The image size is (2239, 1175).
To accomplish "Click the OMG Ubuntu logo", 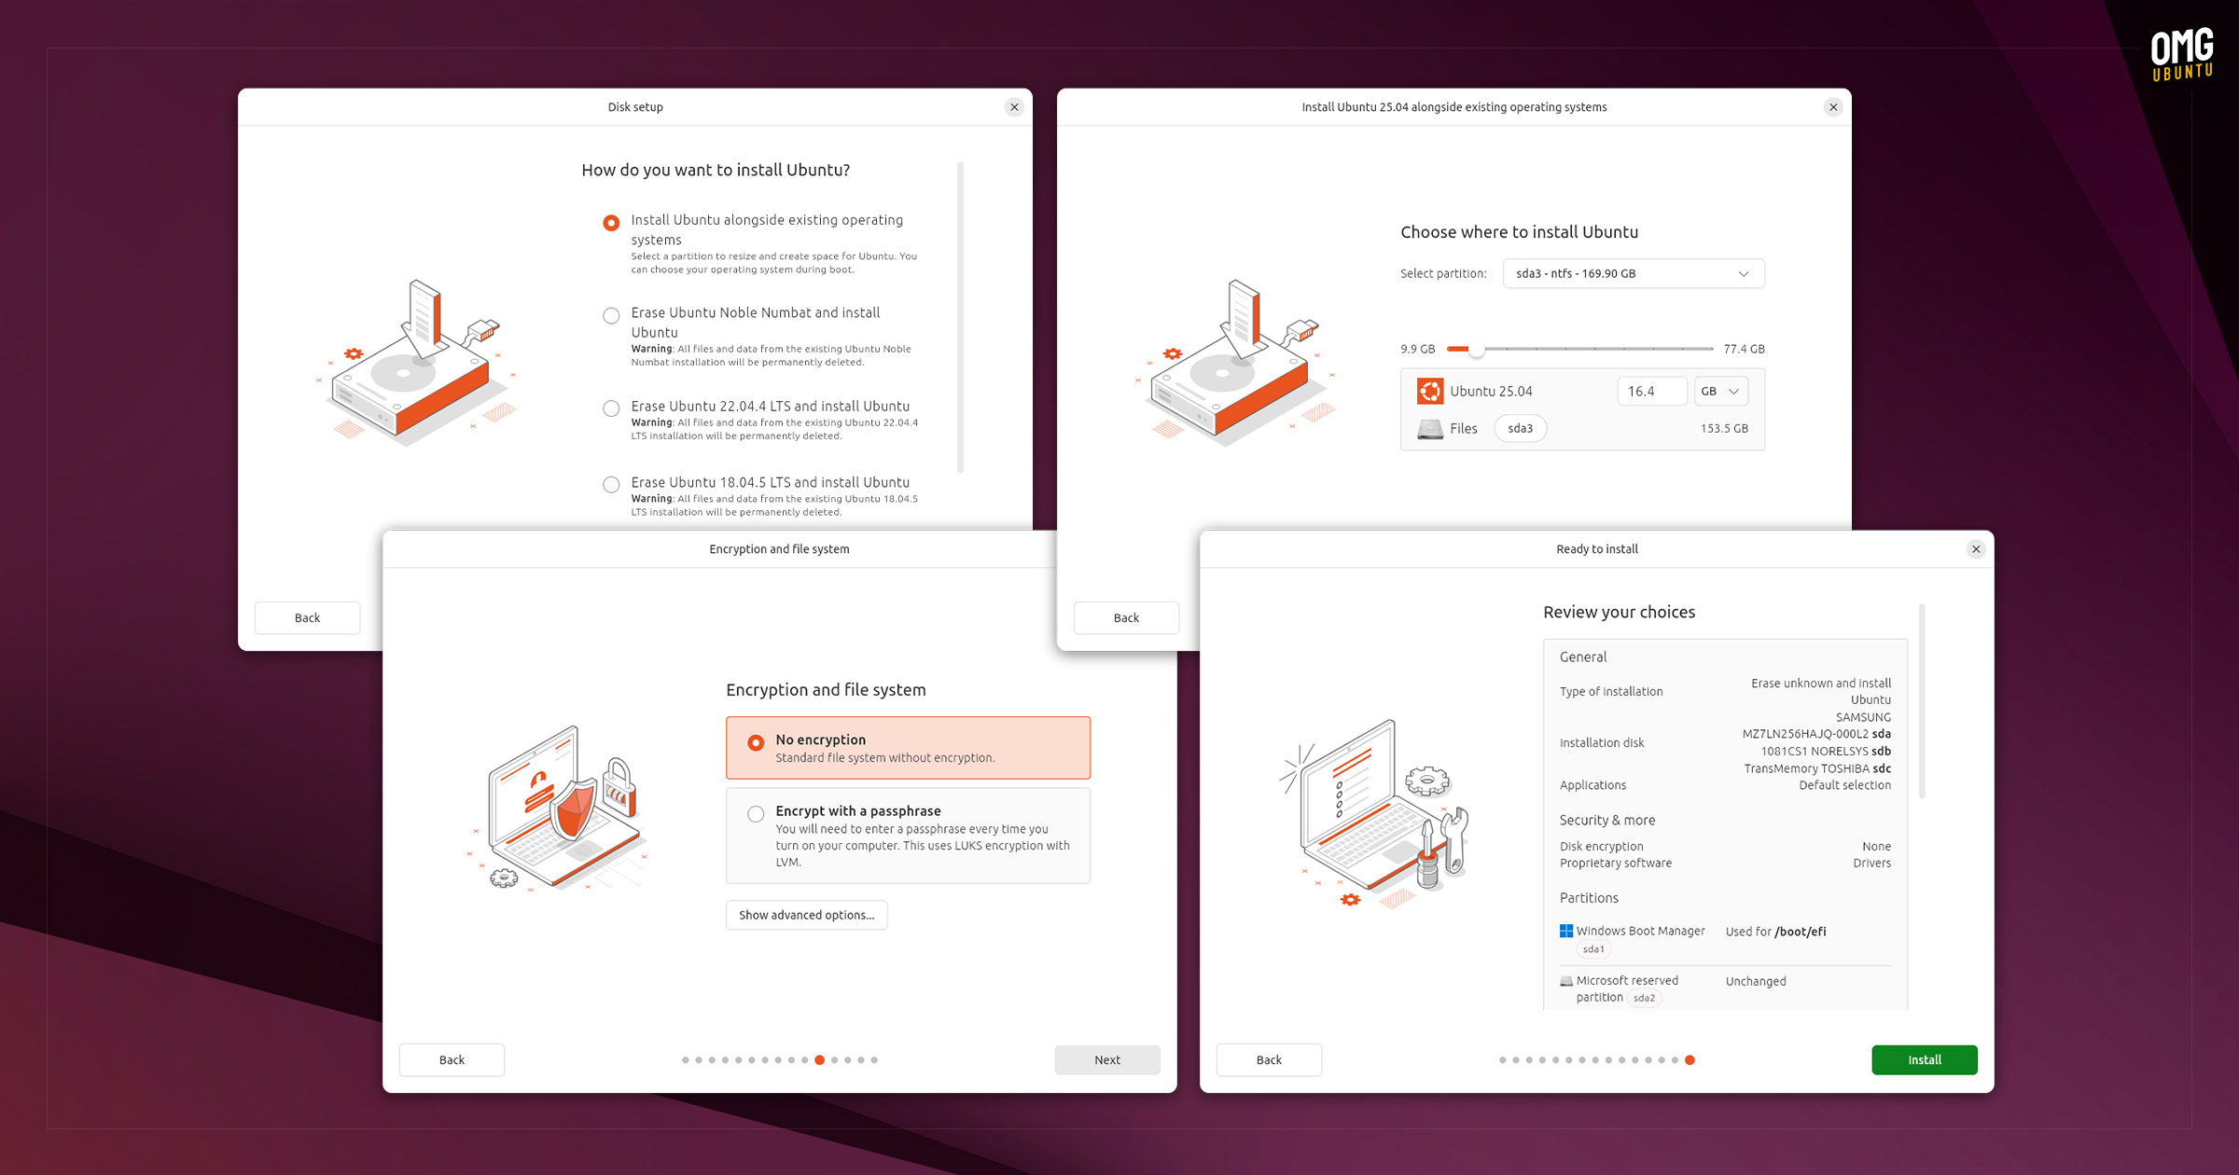I will [2182, 54].
